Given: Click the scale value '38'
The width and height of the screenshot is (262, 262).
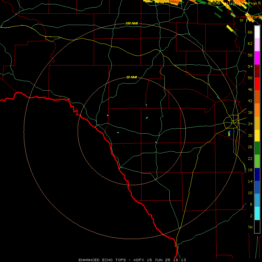Looking at the screenshot, I should click(x=250, y=112).
